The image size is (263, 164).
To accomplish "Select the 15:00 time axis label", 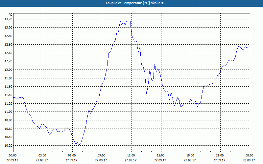I will tap(161, 155).
